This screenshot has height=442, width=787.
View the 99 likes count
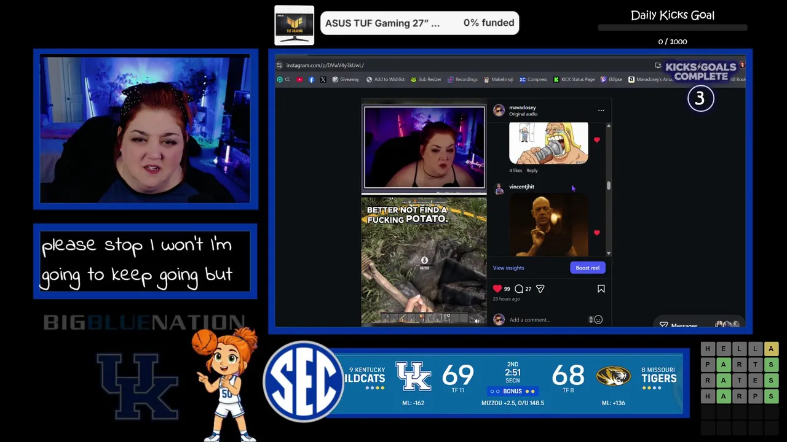tap(507, 289)
